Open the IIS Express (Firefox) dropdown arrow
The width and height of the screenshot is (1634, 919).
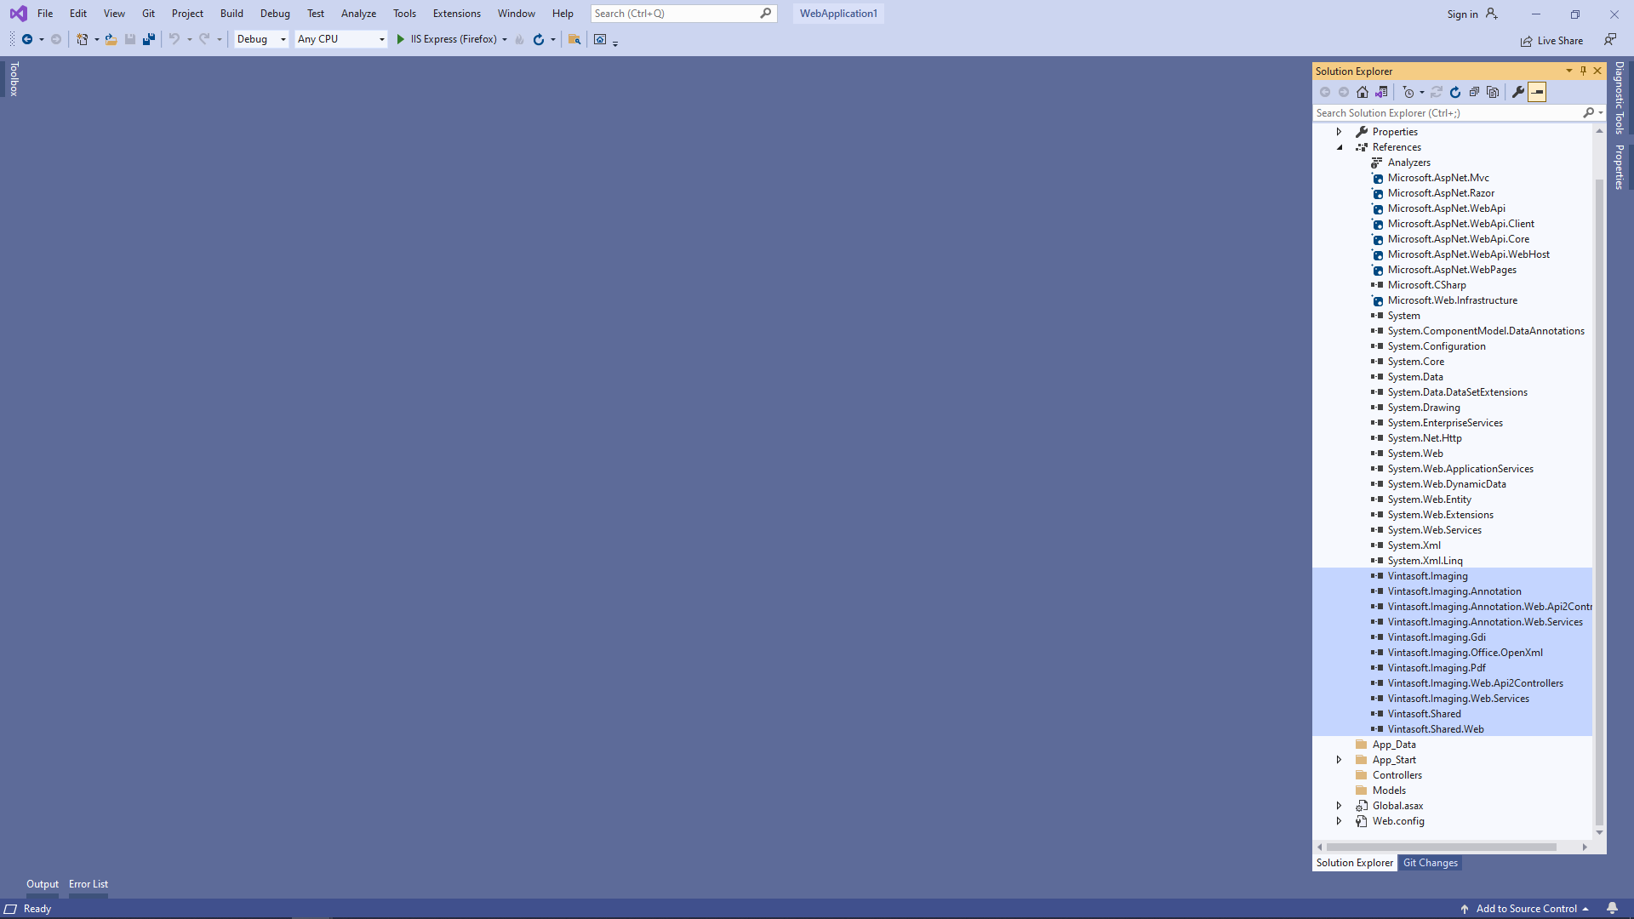(505, 39)
